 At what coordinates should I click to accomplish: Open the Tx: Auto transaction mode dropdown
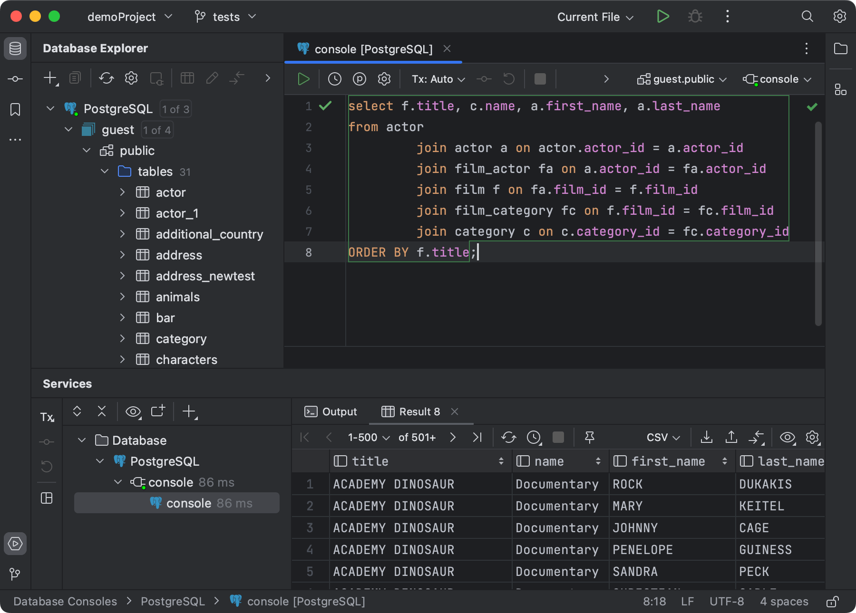click(437, 79)
